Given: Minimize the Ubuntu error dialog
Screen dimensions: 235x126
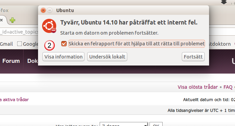Looking at the screenshot, I should pyautogui.click(x=50, y=10).
